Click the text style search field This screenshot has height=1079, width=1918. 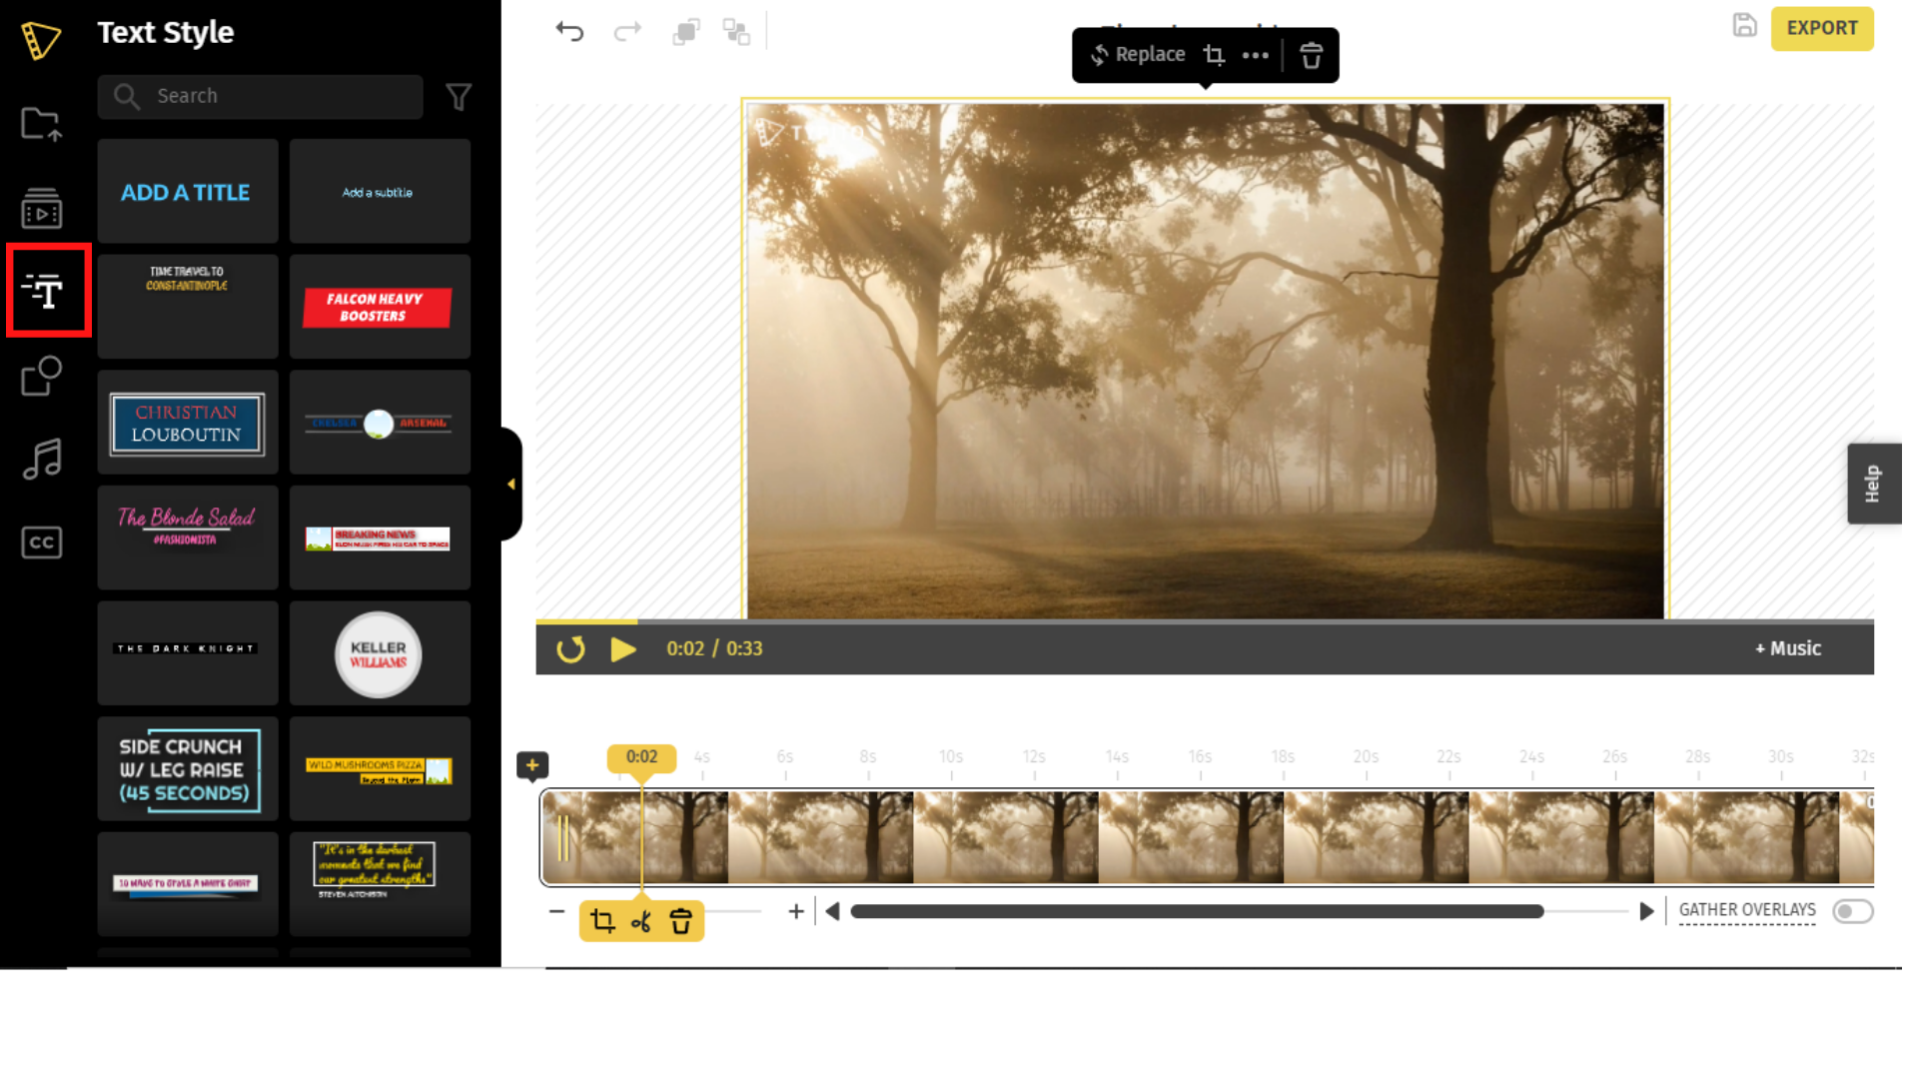[x=261, y=96]
